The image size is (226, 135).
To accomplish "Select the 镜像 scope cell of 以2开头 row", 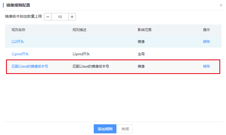I will (x=141, y=42).
